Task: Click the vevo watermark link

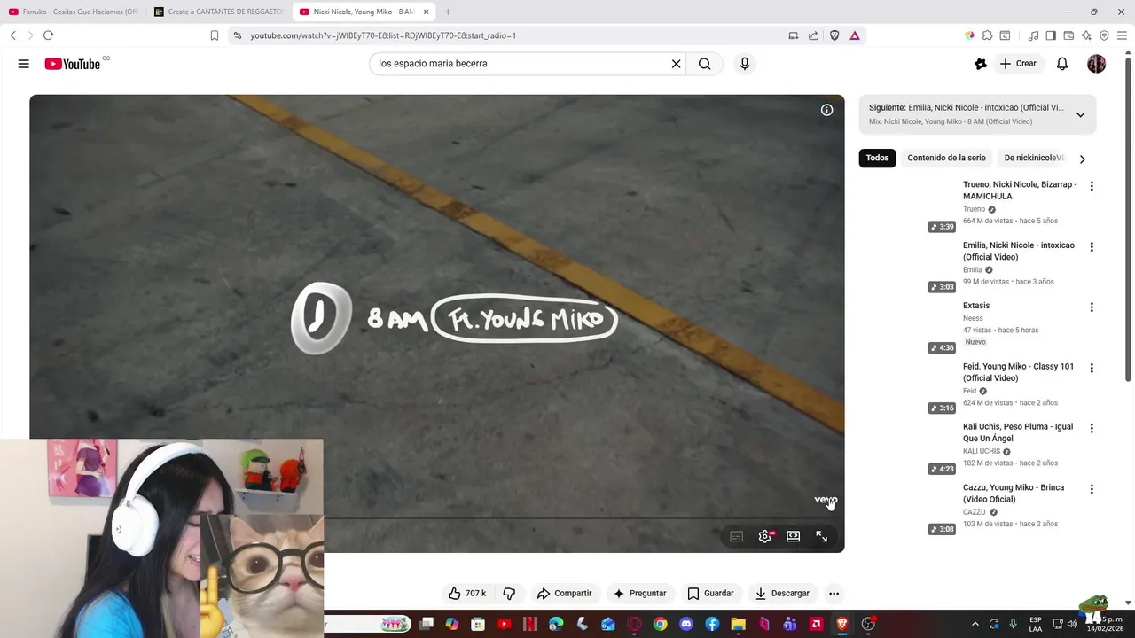Action: [x=825, y=501]
